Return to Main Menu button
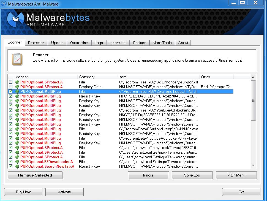Viewport: 267px width, 201px height. 236,175
